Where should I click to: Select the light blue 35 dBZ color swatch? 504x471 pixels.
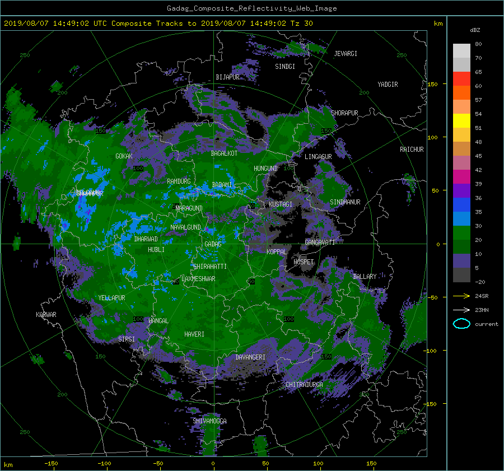point(461,218)
